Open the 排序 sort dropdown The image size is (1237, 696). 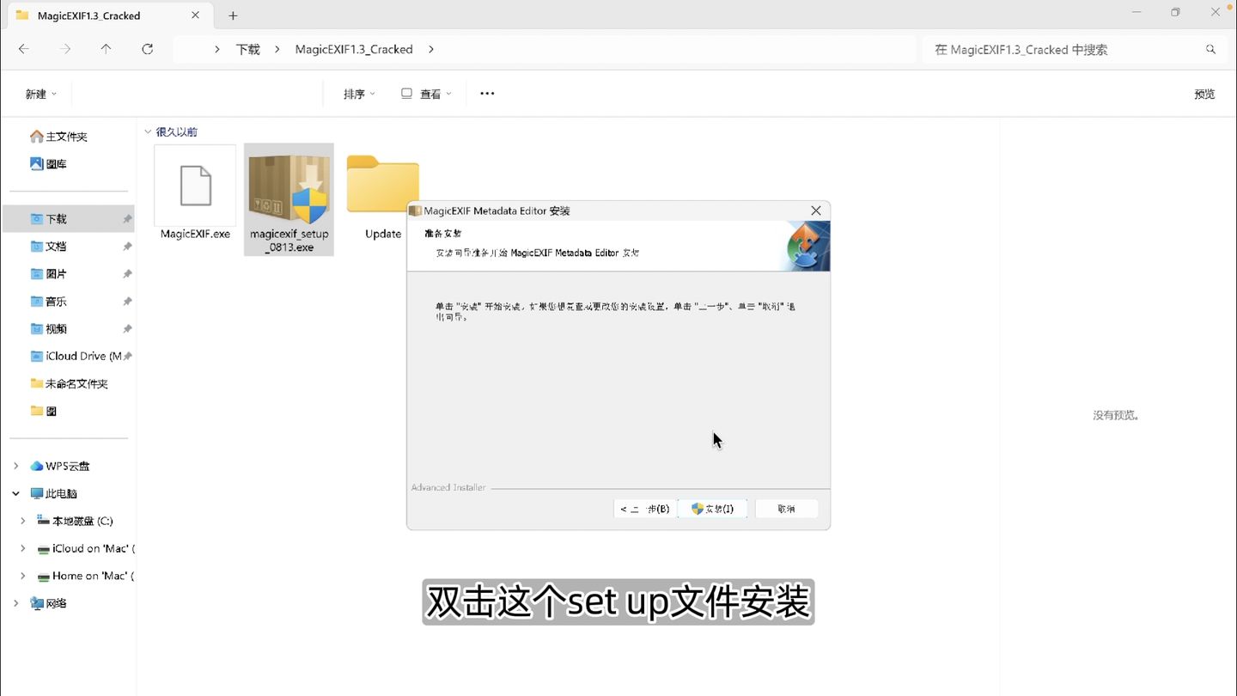[x=359, y=94]
